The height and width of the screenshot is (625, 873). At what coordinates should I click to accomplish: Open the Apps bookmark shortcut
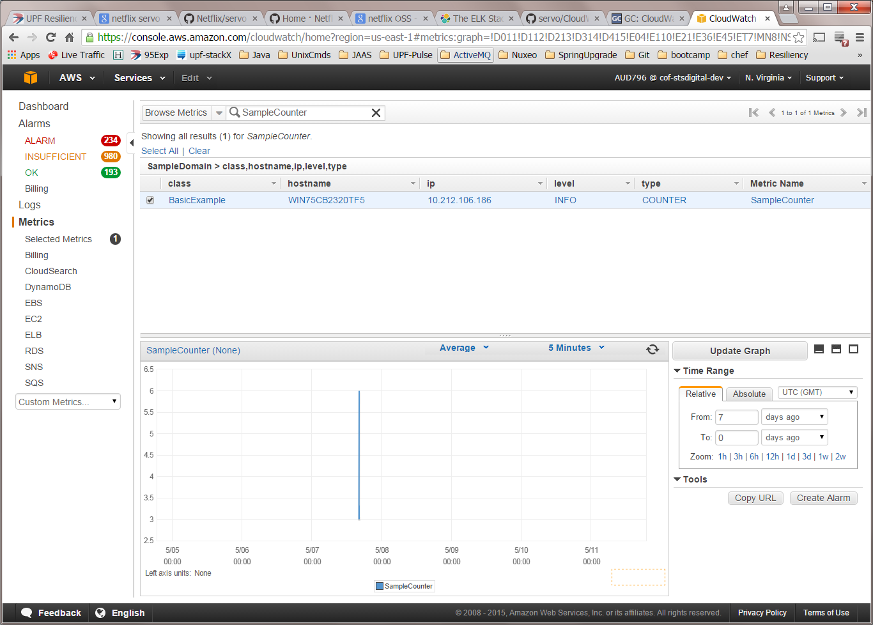point(24,55)
